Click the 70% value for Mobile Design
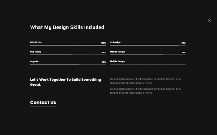The image size is (217, 135). tap(183, 52)
